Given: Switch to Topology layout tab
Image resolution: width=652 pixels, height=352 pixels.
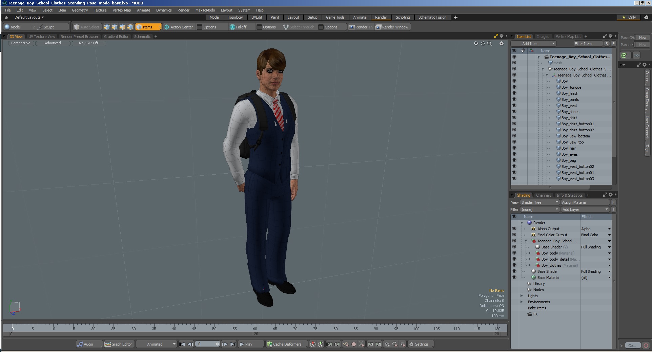Looking at the screenshot, I should [x=235, y=17].
